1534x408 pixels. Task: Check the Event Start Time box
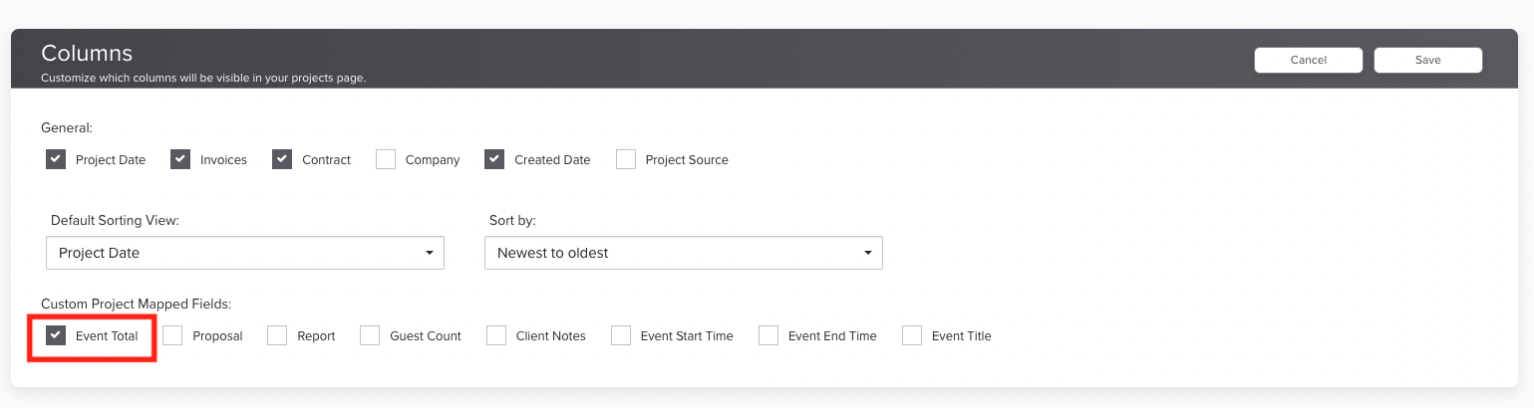[621, 335]
